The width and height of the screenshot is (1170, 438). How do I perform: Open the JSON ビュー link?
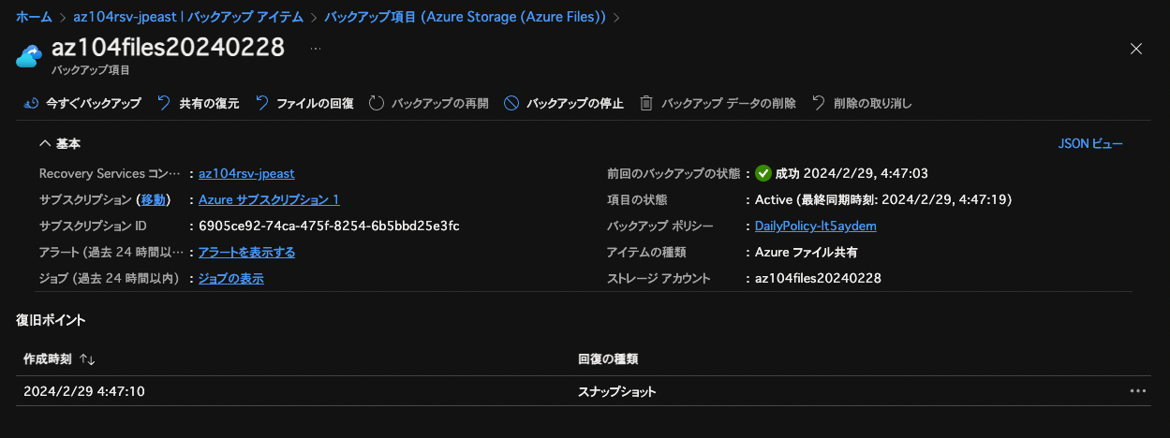click(1090, 144)
